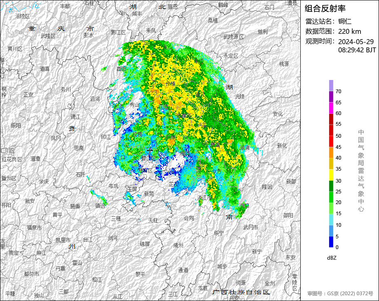This screenshot has height=301, width=379.
Task: Click the 黔江区 label
Action: [x=118, y=32]
